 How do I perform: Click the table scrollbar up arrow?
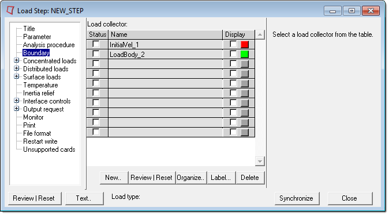point(260,34)
